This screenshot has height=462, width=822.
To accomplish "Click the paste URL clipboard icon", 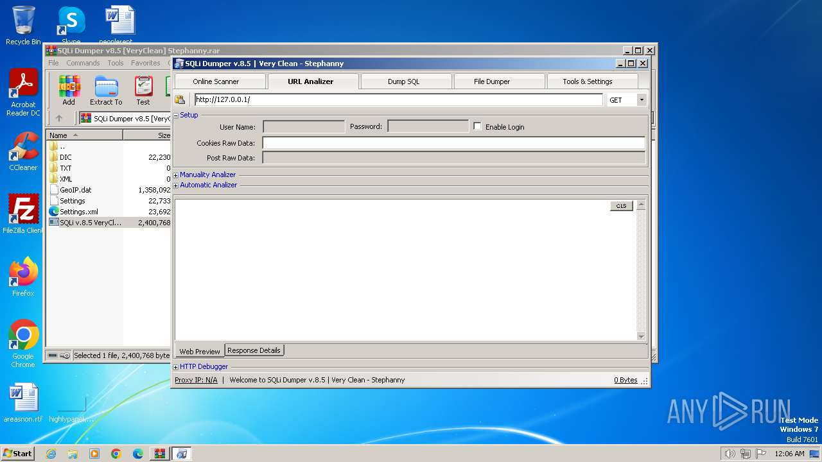I will 180,99.
